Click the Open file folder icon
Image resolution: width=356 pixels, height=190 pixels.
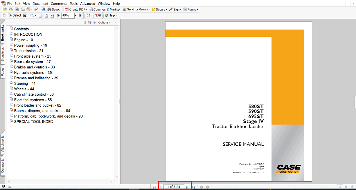[x=5, y=10]
